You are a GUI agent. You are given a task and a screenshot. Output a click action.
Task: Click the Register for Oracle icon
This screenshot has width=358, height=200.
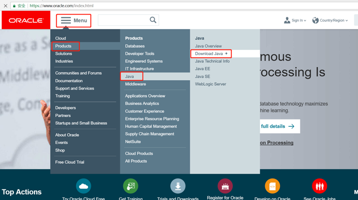pyautogui.click(x=225, y=186)
